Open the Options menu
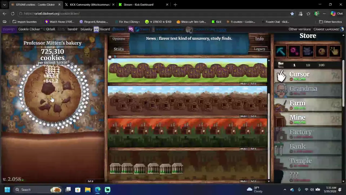The width and height of the screenshot is (346, 195). coord(119,39)
